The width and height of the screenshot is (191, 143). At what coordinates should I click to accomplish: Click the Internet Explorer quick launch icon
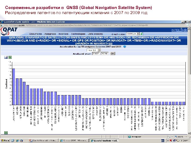pos(17,141)
